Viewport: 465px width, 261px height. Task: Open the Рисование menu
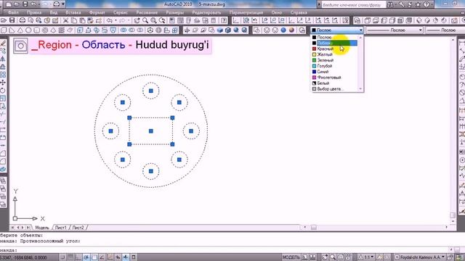click(x=147, y=13)
